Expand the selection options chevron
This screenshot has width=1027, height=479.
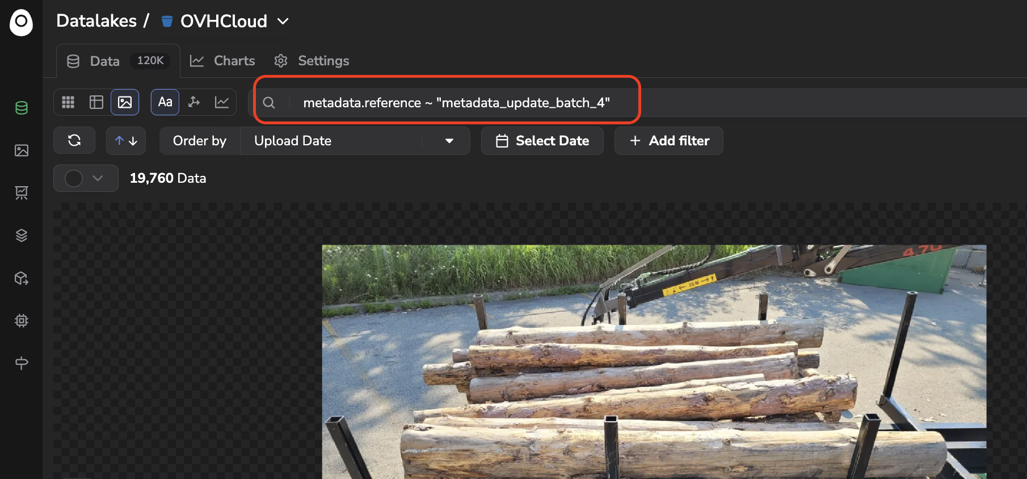click(98, 178)
